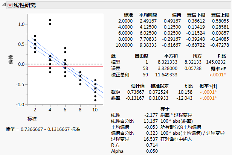The width and height of the screenshot is (232, 155).
Task: Click the upper confidence limit -0.47278
Action: click(220, 45)
